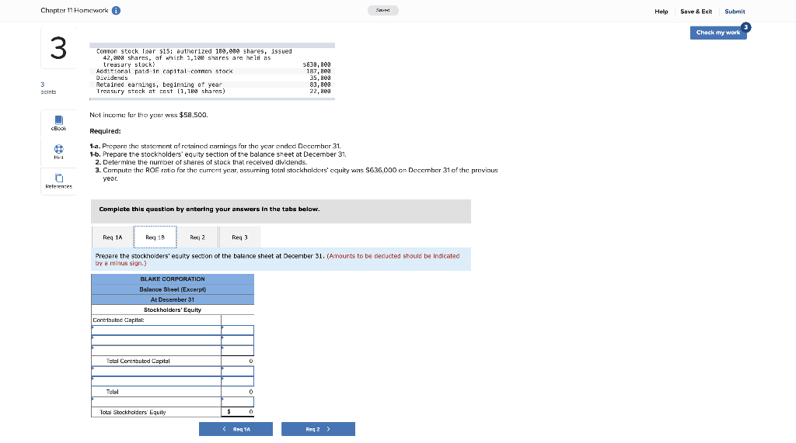The height and width of the screenshot is (443, 796).
Task: Click first amount field below Total Contributed Capital
Action: [x=238, y=371]
